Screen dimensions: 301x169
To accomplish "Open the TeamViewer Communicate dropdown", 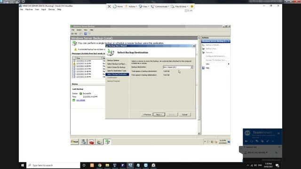I will point(160,6).
